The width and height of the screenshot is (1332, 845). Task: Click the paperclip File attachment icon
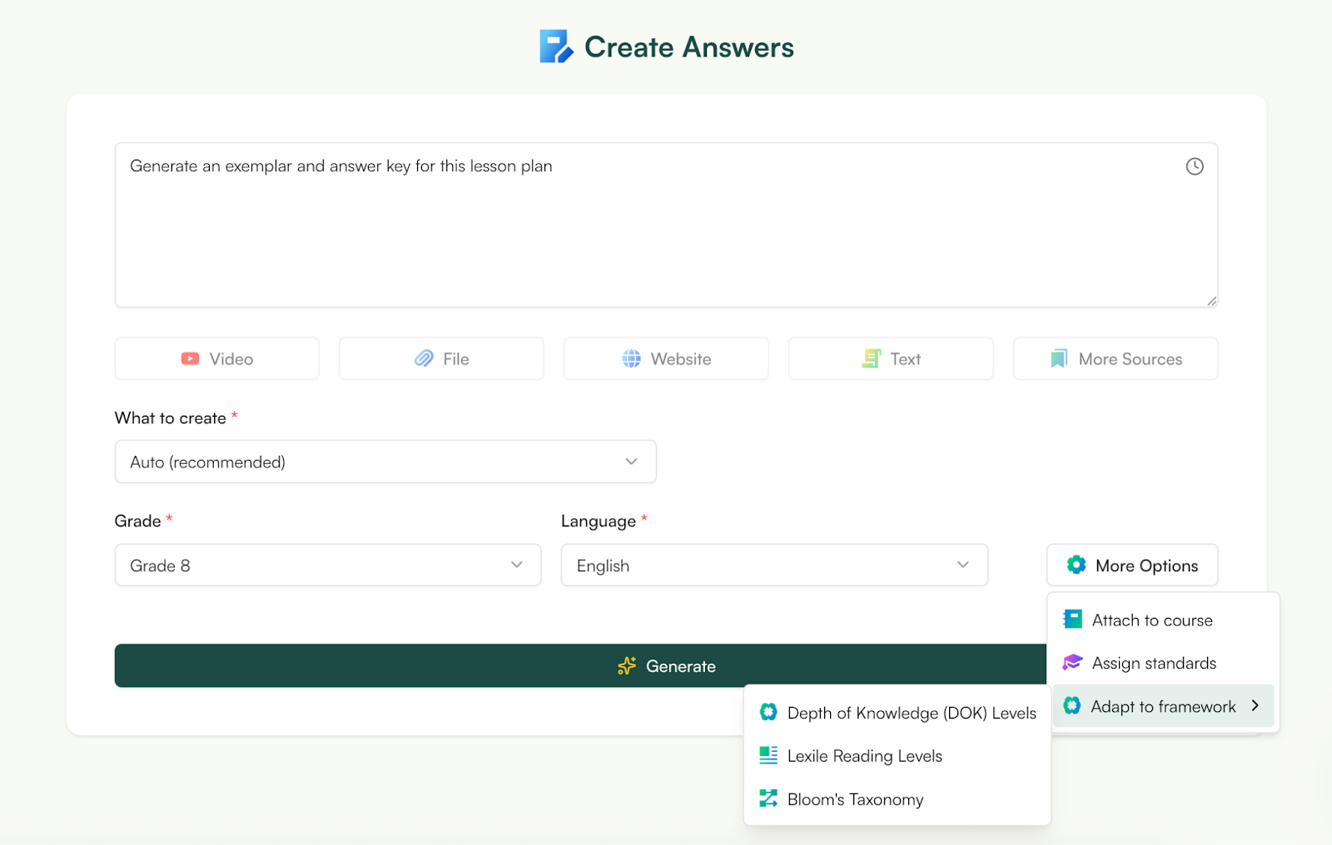point(425,358)
